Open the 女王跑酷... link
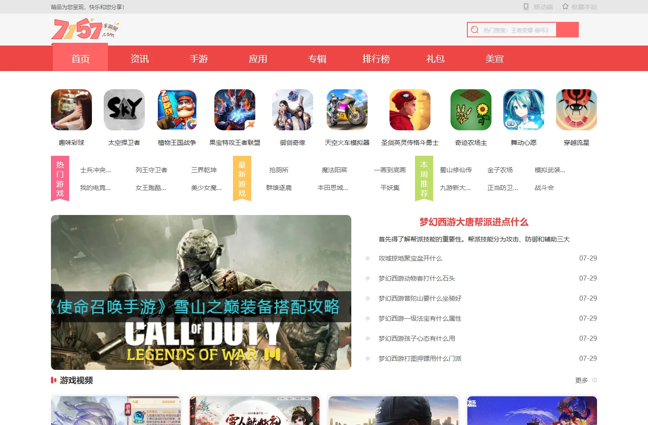The width and height of the screenshot is (648, 425). click(151, 188)
